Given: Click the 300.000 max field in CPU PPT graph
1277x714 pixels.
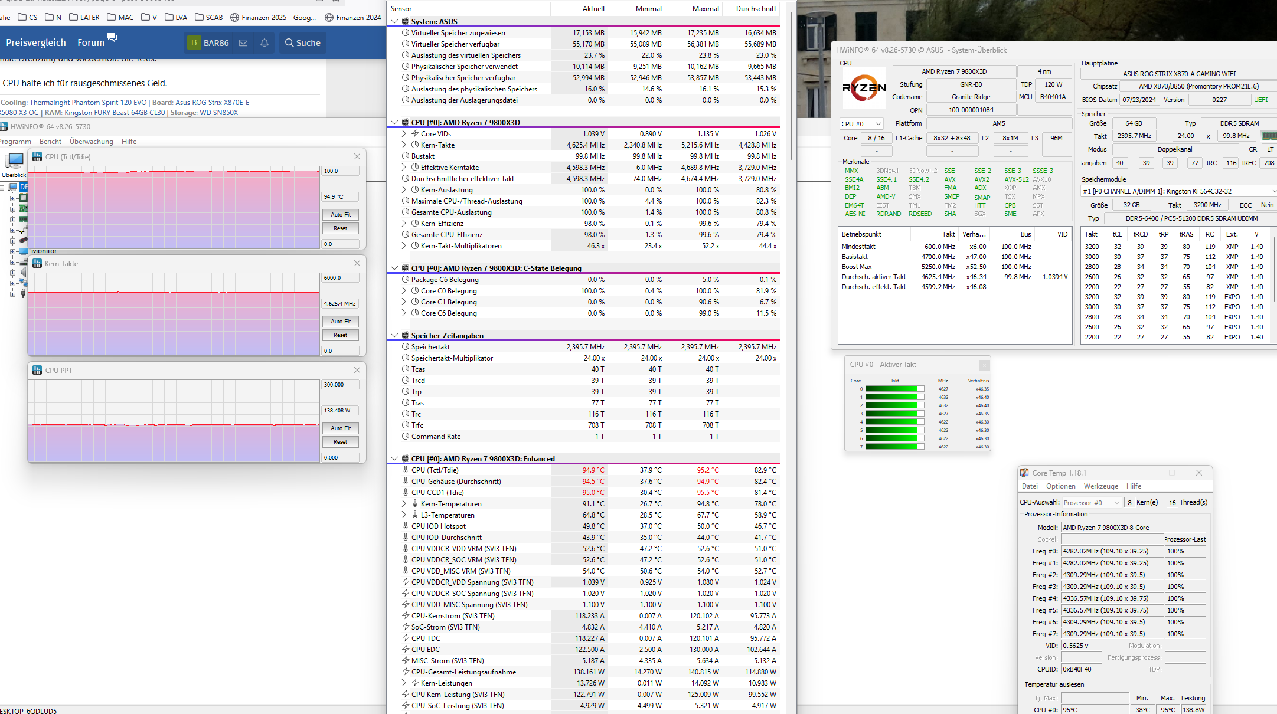Looking at the screenshot, I should pos(340,385).
